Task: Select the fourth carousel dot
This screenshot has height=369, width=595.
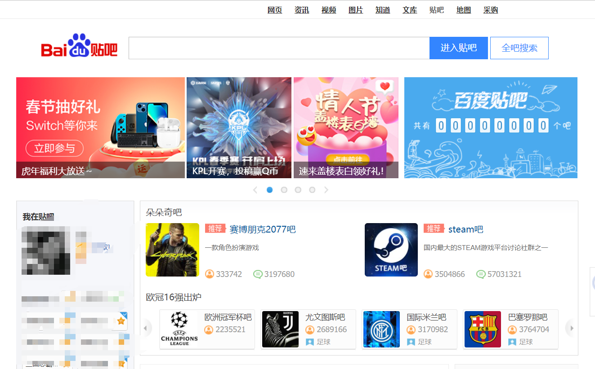Action: pyautogui.click(x=312, y=190)
